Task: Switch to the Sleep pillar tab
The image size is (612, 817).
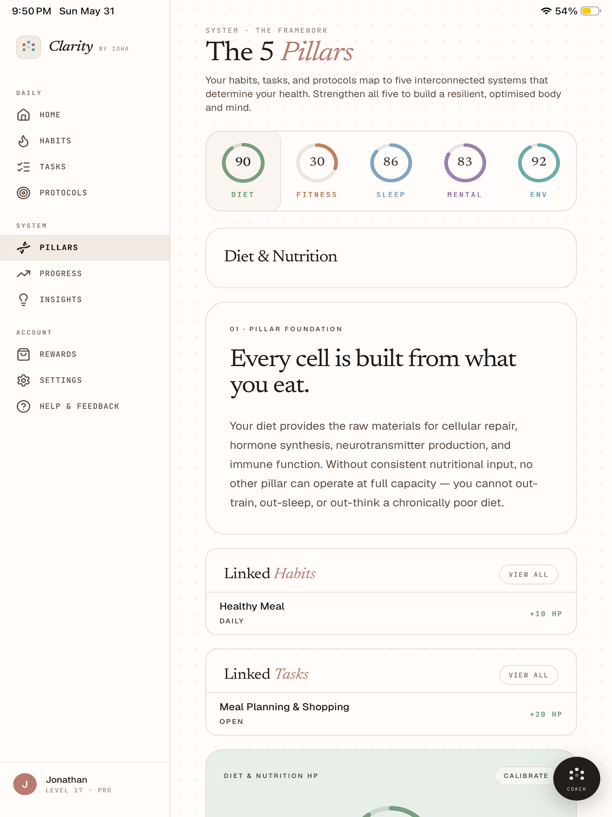Action: (391, 171)
